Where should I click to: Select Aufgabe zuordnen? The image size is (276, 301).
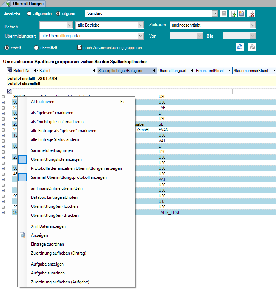(x=76, y=273)
